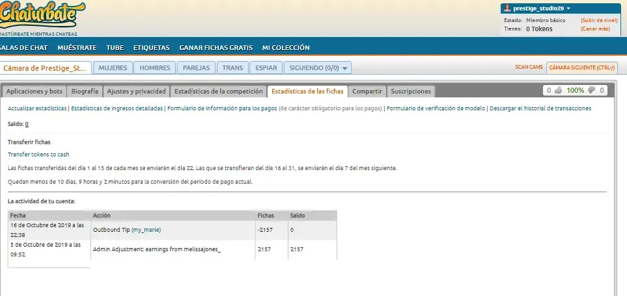Click the Transferir fichas heading

pyautogui.click(x=29, y=142)
